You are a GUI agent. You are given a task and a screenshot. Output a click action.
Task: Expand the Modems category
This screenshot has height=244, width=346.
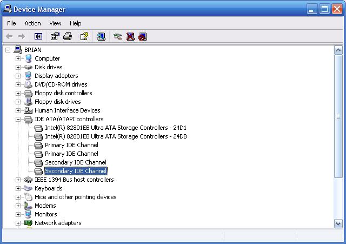point(18,206)
